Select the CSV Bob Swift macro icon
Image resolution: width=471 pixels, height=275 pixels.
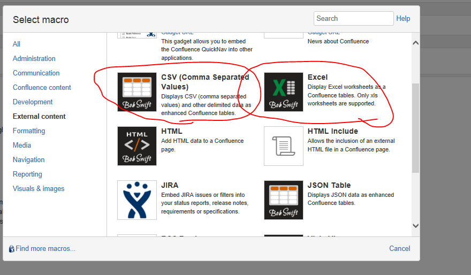click(137, 92)
